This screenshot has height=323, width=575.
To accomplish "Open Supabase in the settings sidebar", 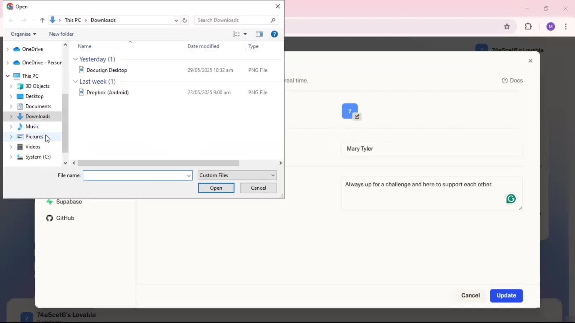I will [69, 202].
